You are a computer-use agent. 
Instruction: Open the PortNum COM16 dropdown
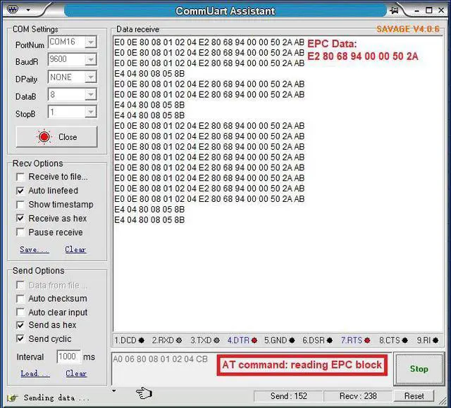(90, 42)
